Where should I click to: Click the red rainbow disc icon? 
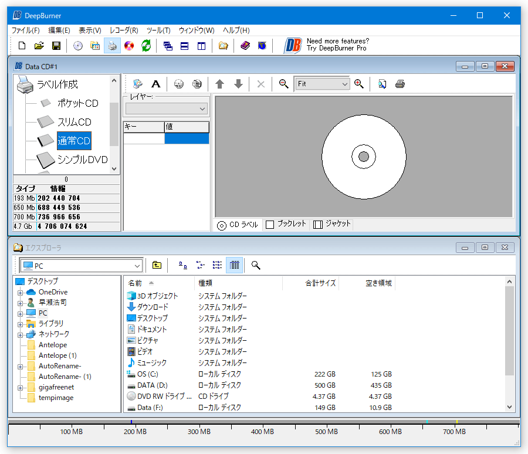(x=129, y=46)
